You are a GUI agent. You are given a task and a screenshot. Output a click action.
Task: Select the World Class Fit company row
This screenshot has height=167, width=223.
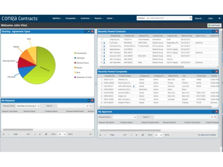(x=158, y=83)
